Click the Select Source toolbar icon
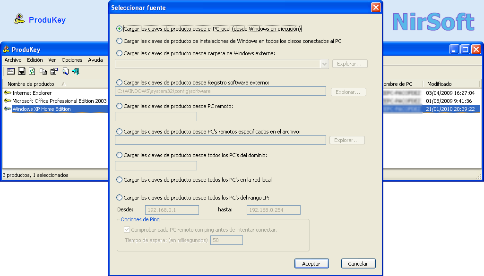The height and width of the screenshot is (276, 484). [x=11, y=71]
